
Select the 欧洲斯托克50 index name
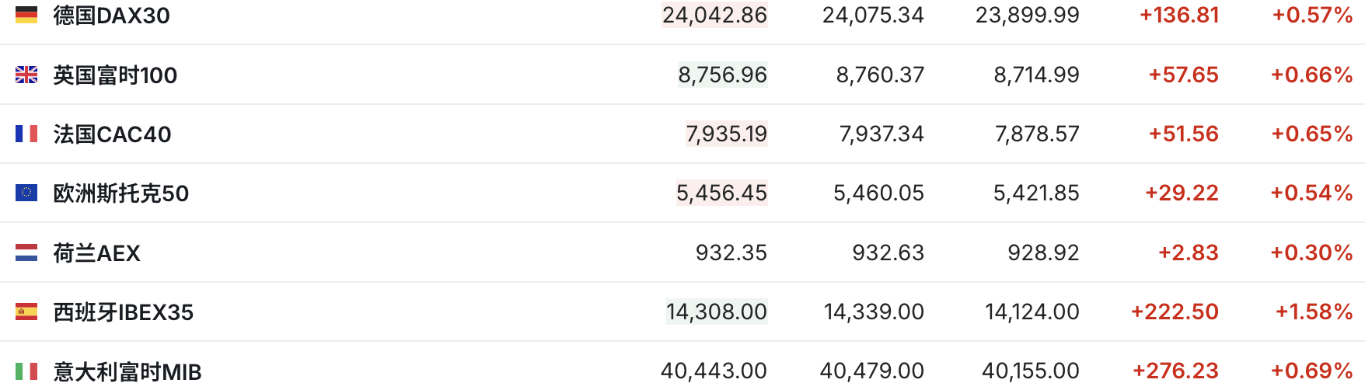pos(120,193)
